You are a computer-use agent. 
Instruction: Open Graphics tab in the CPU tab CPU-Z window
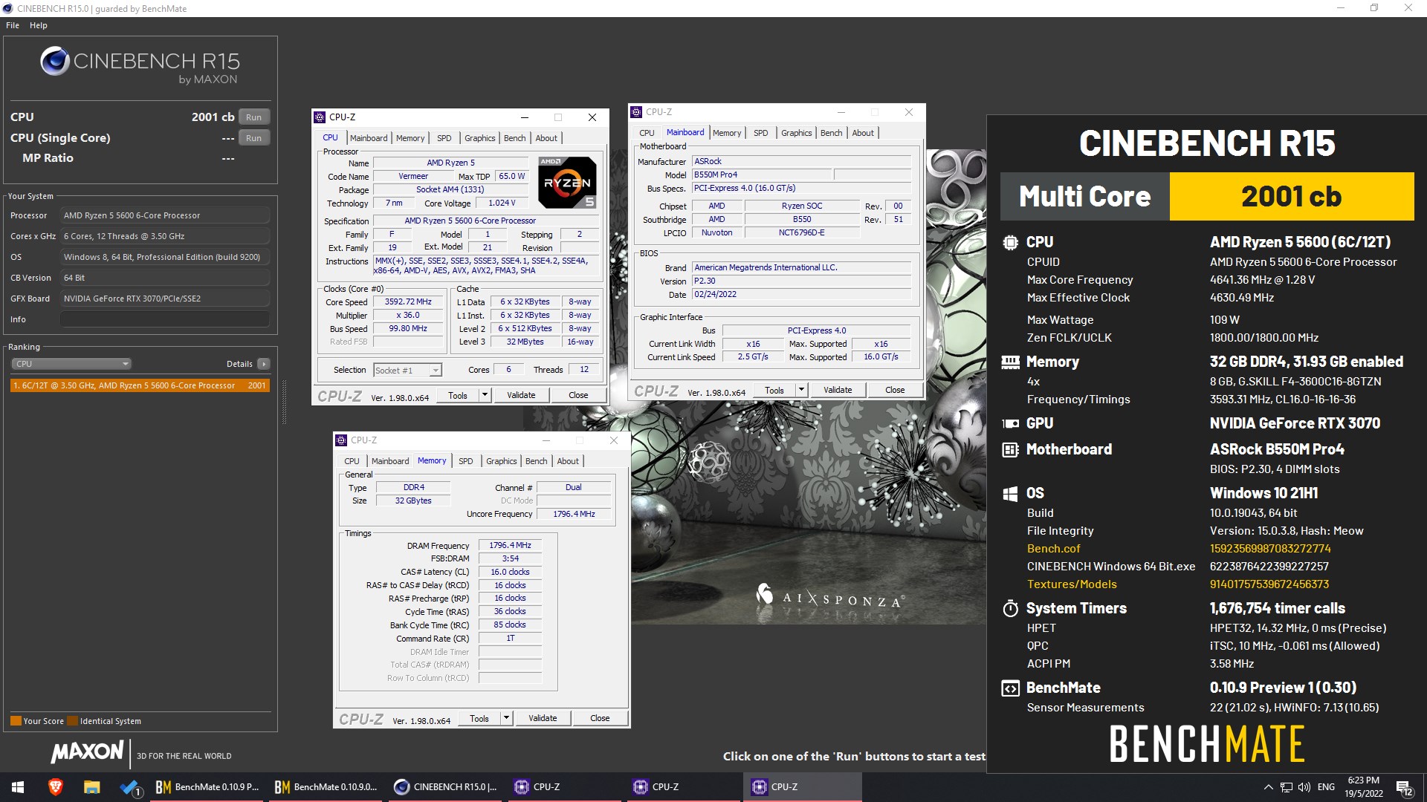pos(480,138)
